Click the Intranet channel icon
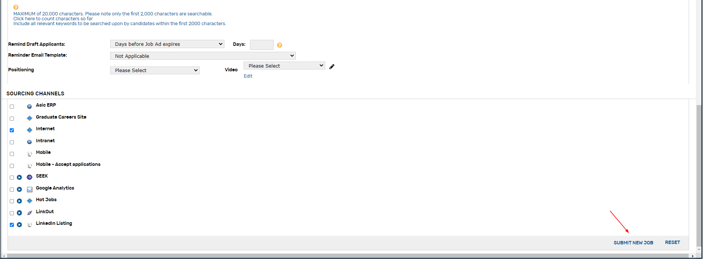Screen dimensions: 703x259 click(29, 142)
